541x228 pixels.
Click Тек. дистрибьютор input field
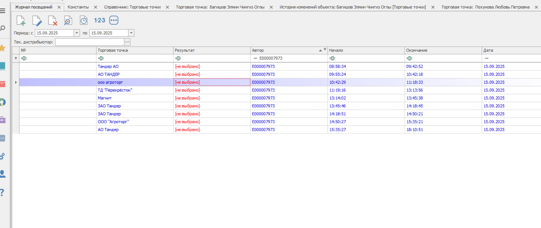pyautogui.click(x=90, y=42)
